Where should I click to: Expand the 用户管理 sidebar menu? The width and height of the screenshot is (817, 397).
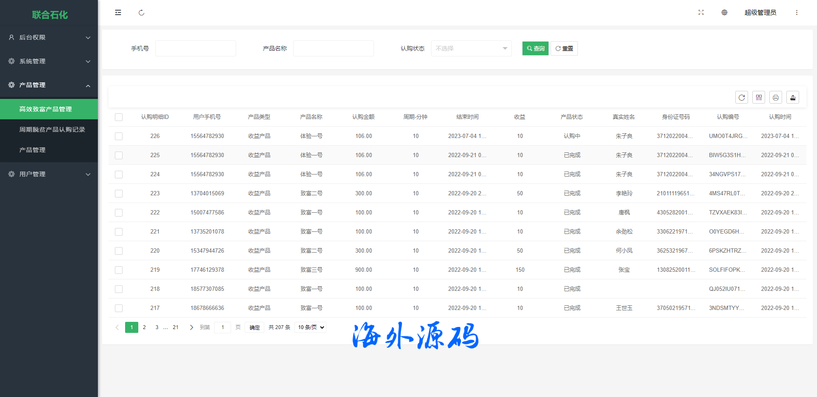coord(49,174)
